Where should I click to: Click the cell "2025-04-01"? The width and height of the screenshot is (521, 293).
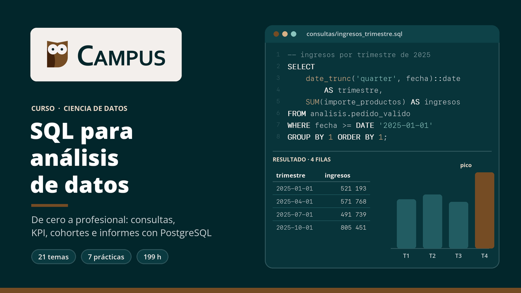point(294,201)
